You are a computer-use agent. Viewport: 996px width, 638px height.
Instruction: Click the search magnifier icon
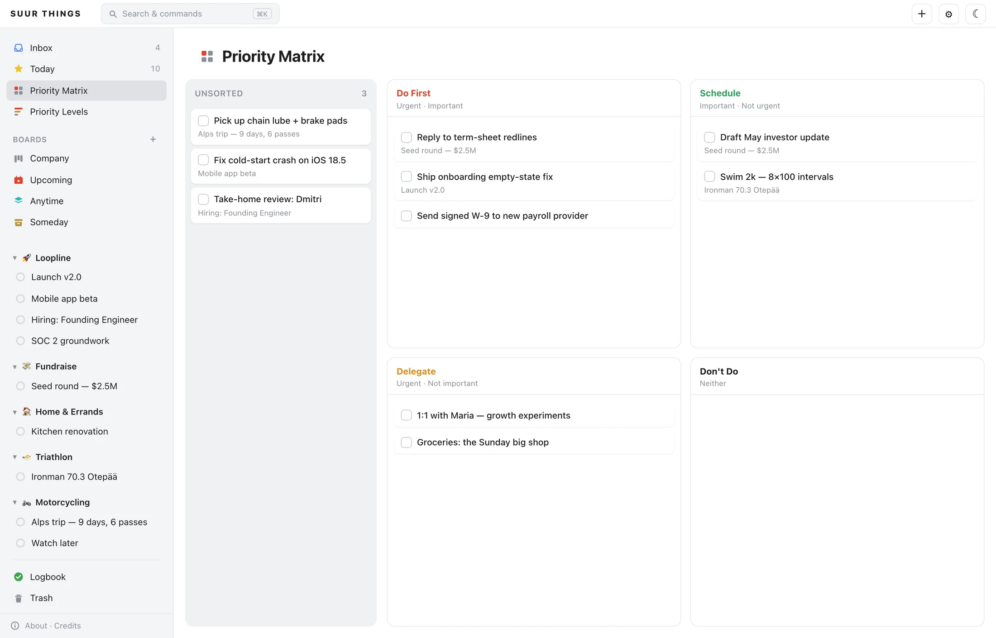click(113, 14)
